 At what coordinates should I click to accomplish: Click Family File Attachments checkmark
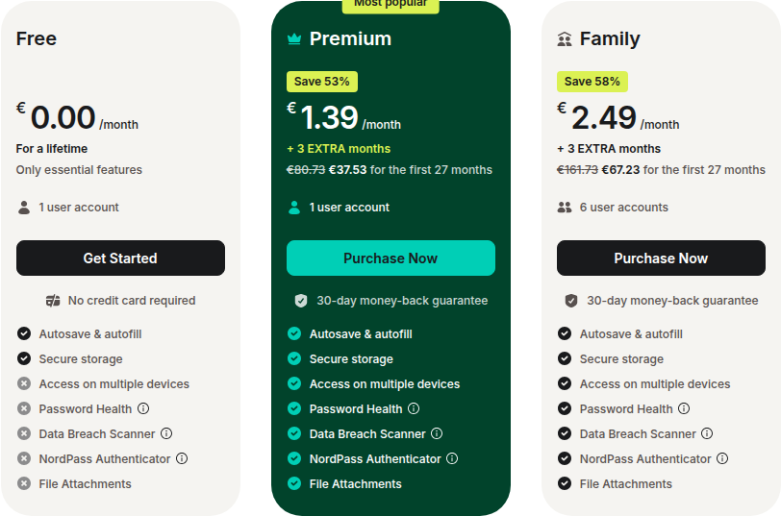565,483
